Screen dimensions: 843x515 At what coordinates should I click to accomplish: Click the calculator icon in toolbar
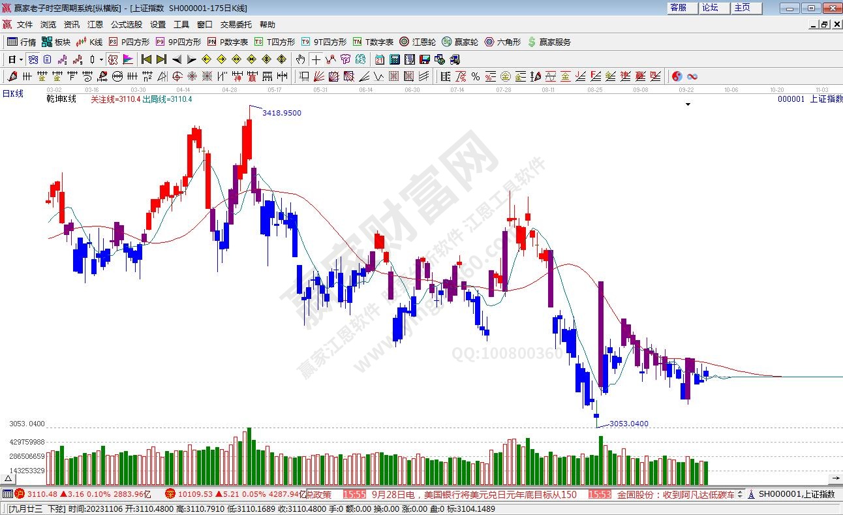[394, 59]
